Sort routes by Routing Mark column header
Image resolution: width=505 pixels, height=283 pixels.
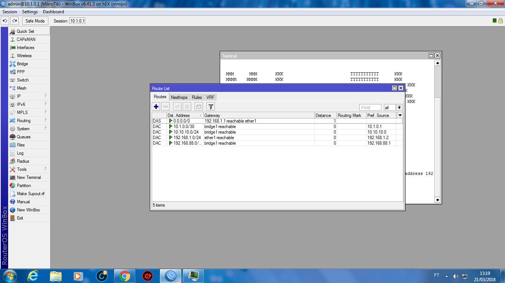click(x=351, y=115)
